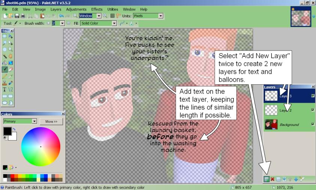316x190 pixels.
Task: Select the Background layer thumbnail
Action: (x=271, y=124)
